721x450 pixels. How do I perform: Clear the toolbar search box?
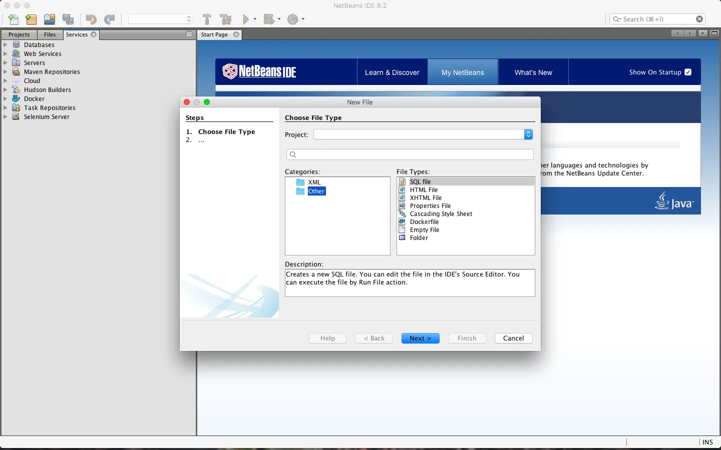[699, 19]
